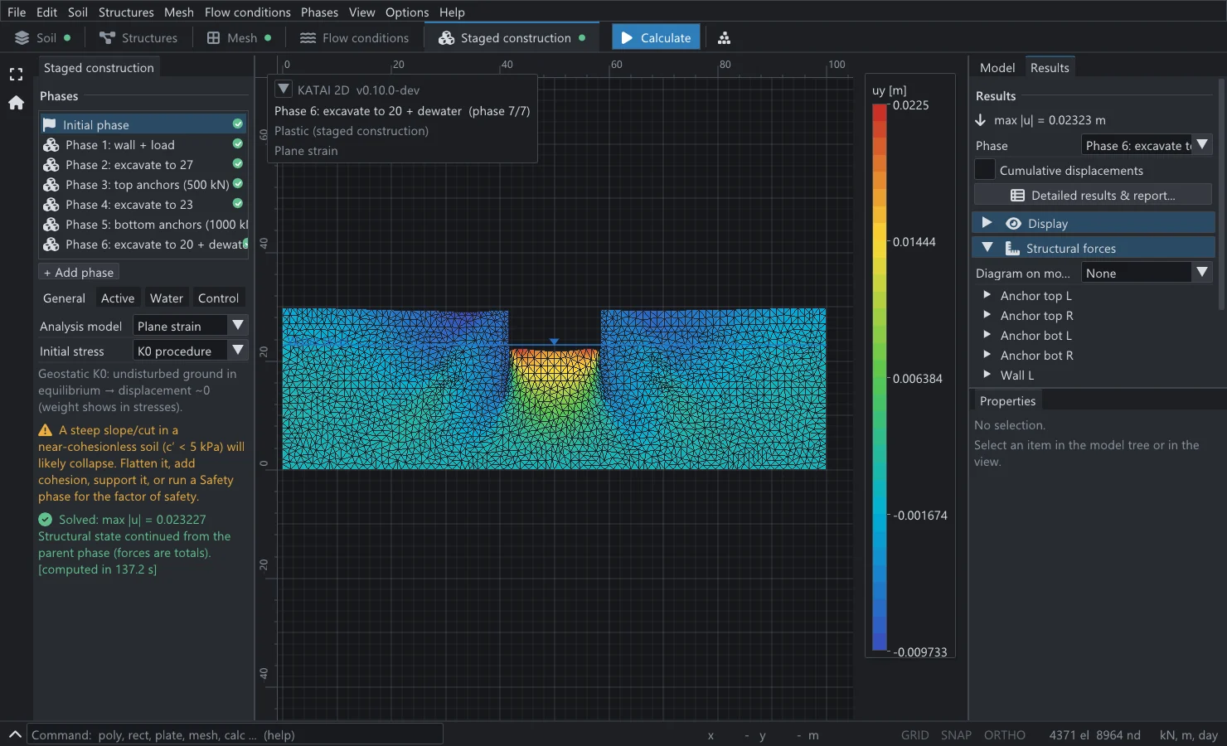Click the Structural forces chart icon
Image resolution: width=1227 pixels, height=746 pixels.
(1012, 249)
